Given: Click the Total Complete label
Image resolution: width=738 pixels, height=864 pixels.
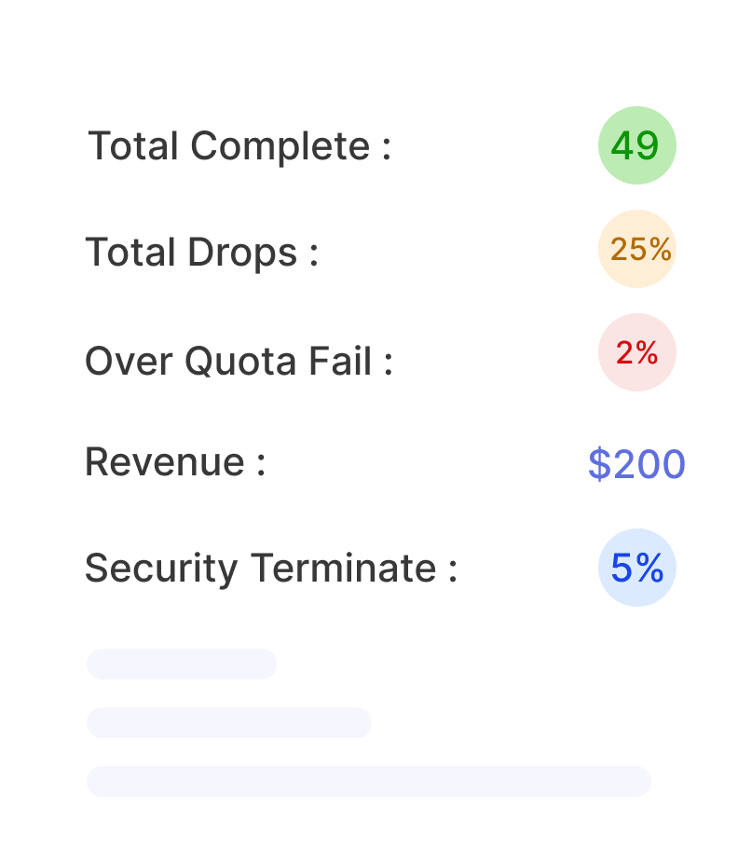Looking at the screenshot, I should pos(239,147).
